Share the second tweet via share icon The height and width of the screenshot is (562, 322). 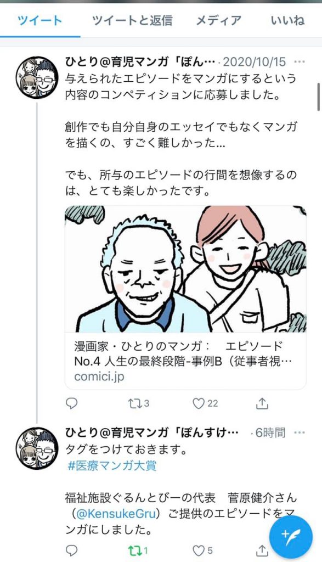click(x=262, y=550)
